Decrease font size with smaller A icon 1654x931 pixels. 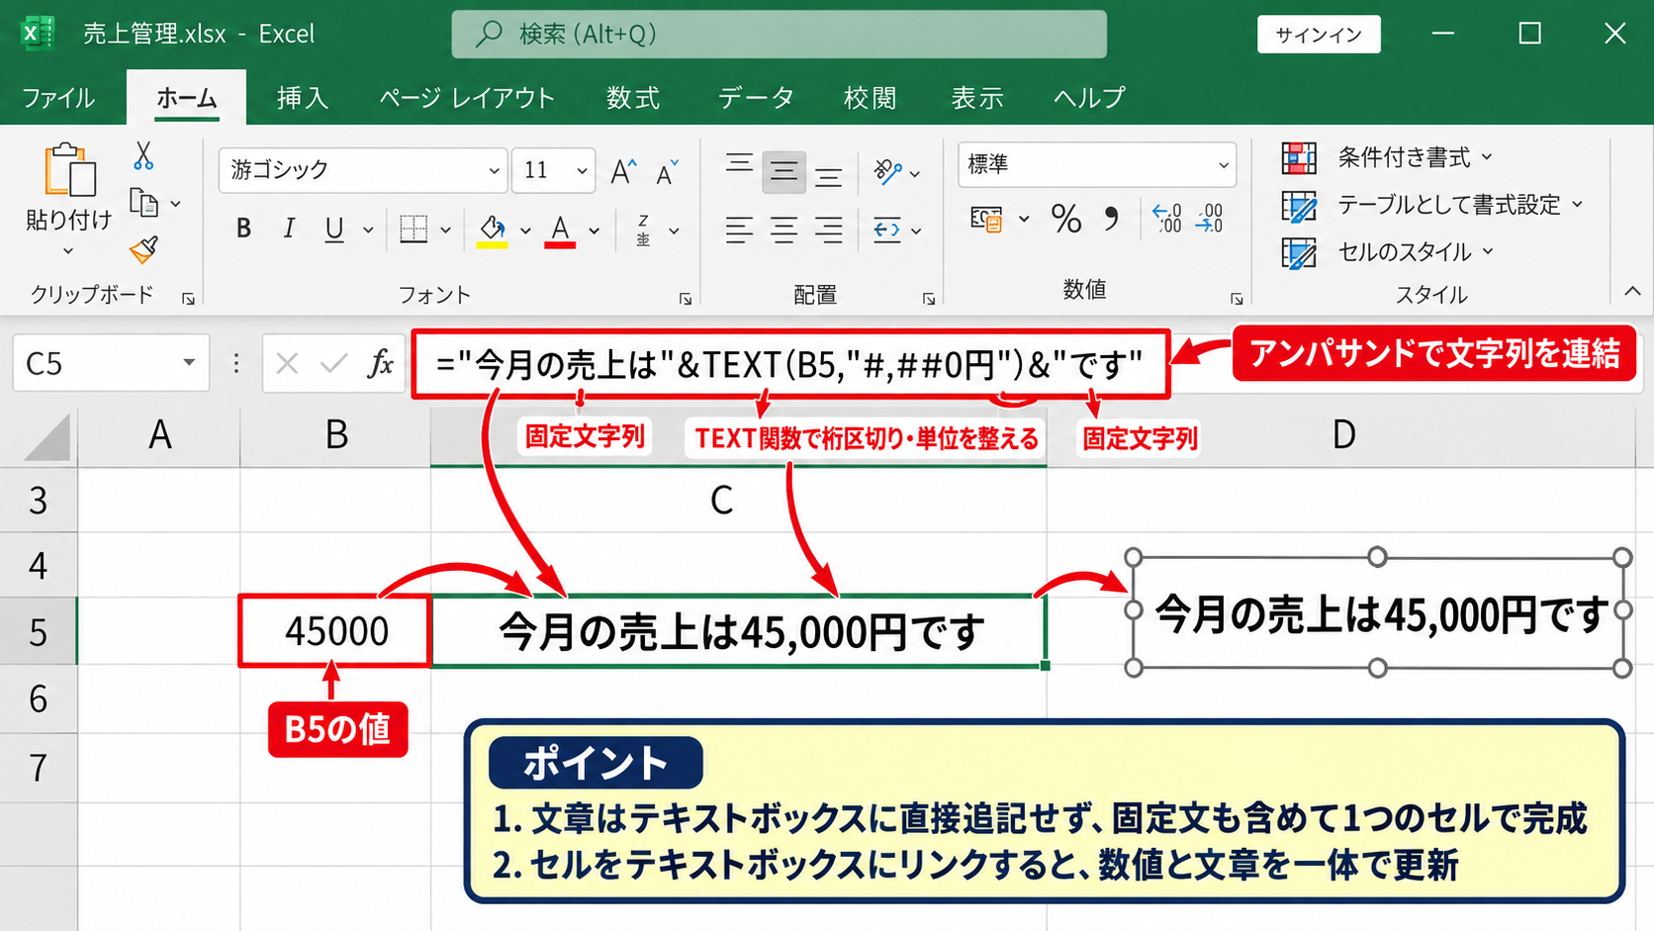(668, 171)
